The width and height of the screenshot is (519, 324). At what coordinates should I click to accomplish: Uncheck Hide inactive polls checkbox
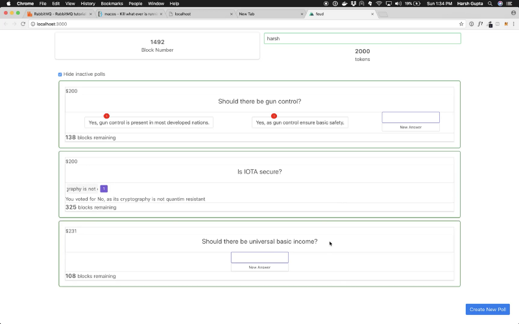[60, 75]
